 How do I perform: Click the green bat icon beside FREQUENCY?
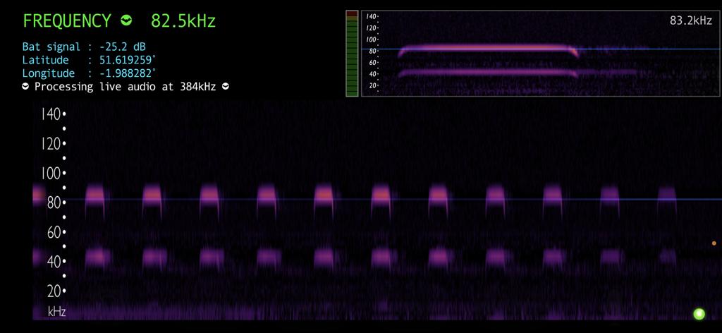[127, 20]
